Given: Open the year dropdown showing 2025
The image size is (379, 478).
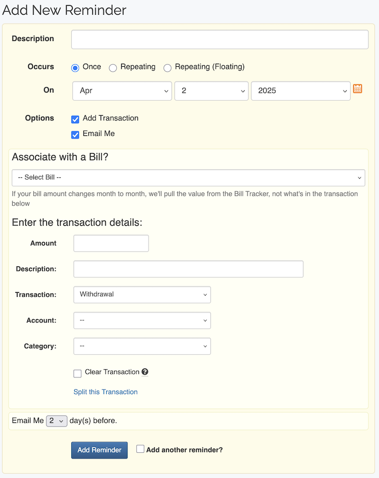Looking at the screenshot, I should (x=301, y=91).
